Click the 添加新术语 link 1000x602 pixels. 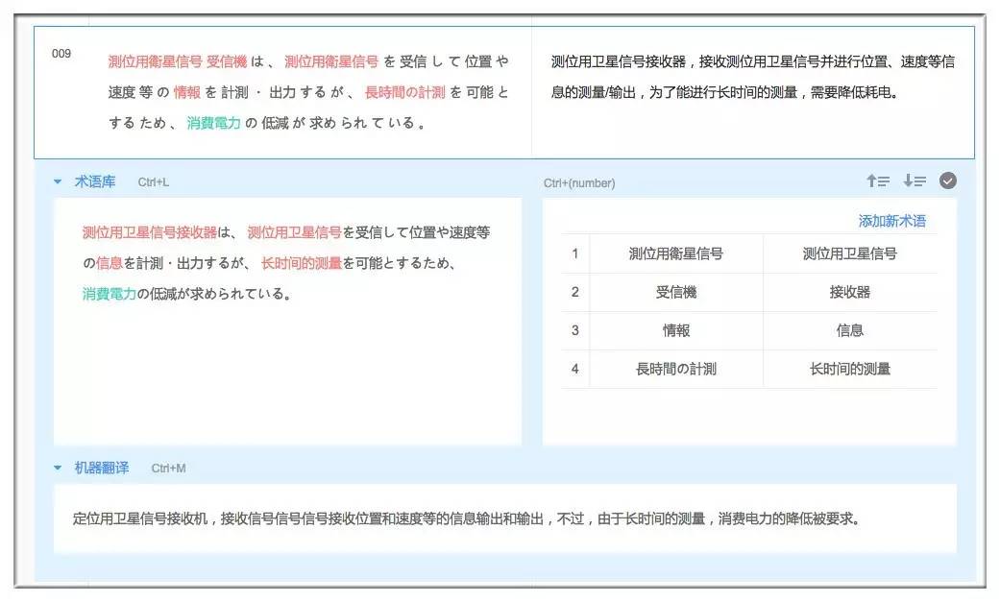(x=891, y=221)
